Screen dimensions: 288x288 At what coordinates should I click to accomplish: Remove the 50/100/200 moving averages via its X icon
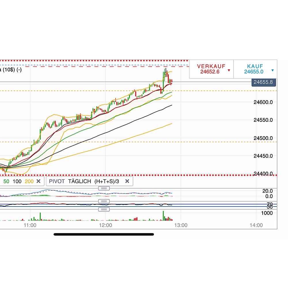39,181
